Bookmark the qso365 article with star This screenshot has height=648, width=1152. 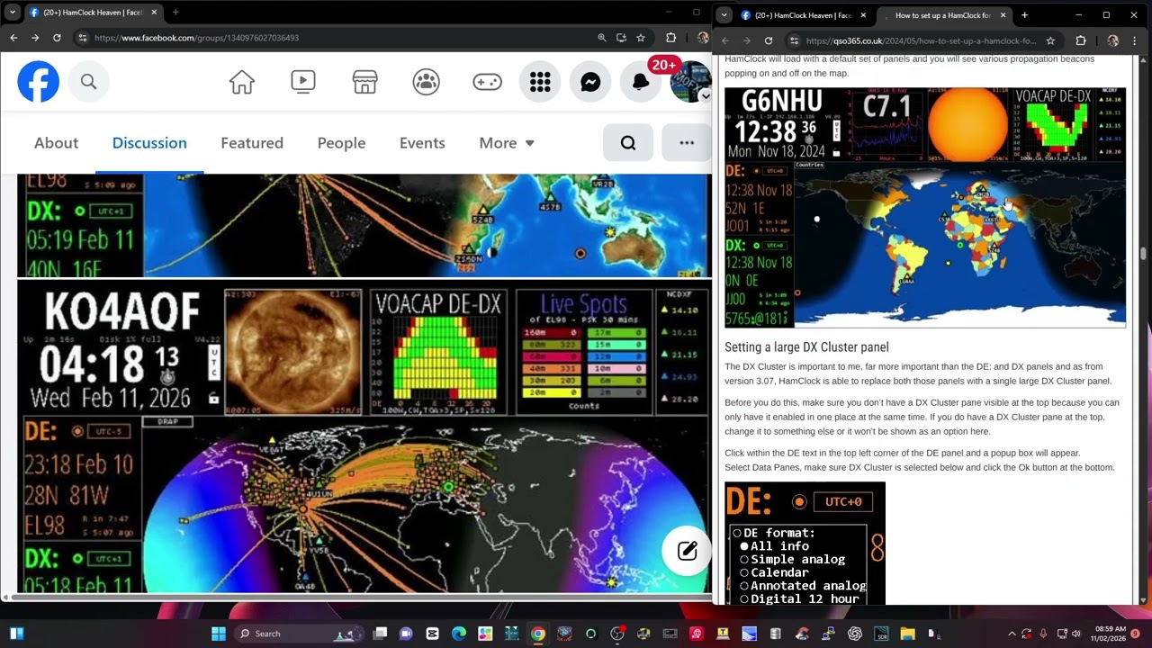(1050, 40)
